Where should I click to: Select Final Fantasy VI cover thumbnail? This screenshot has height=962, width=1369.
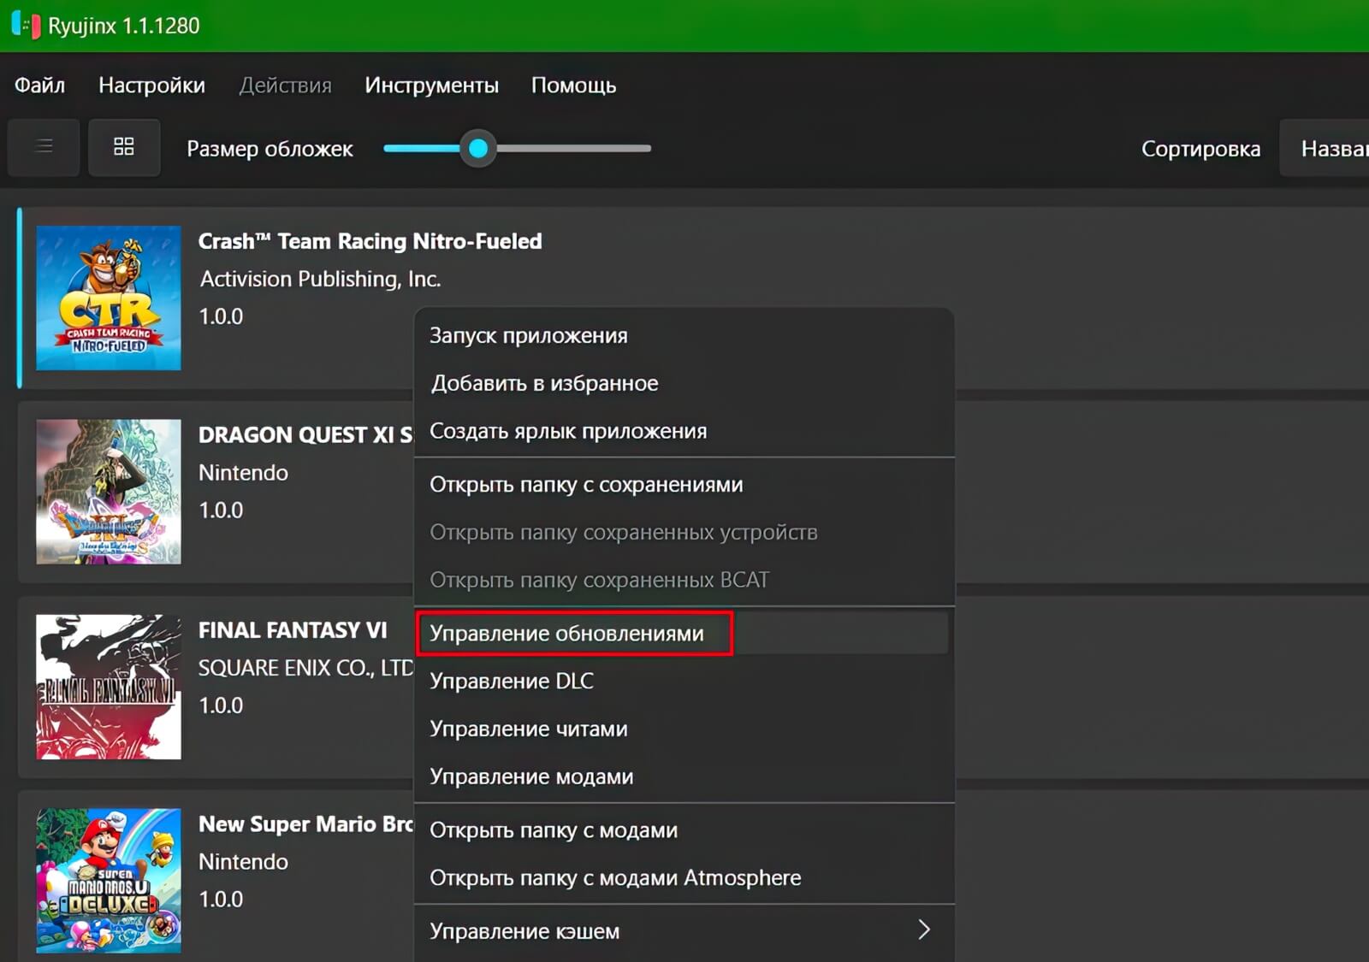[x=109, y=687]
